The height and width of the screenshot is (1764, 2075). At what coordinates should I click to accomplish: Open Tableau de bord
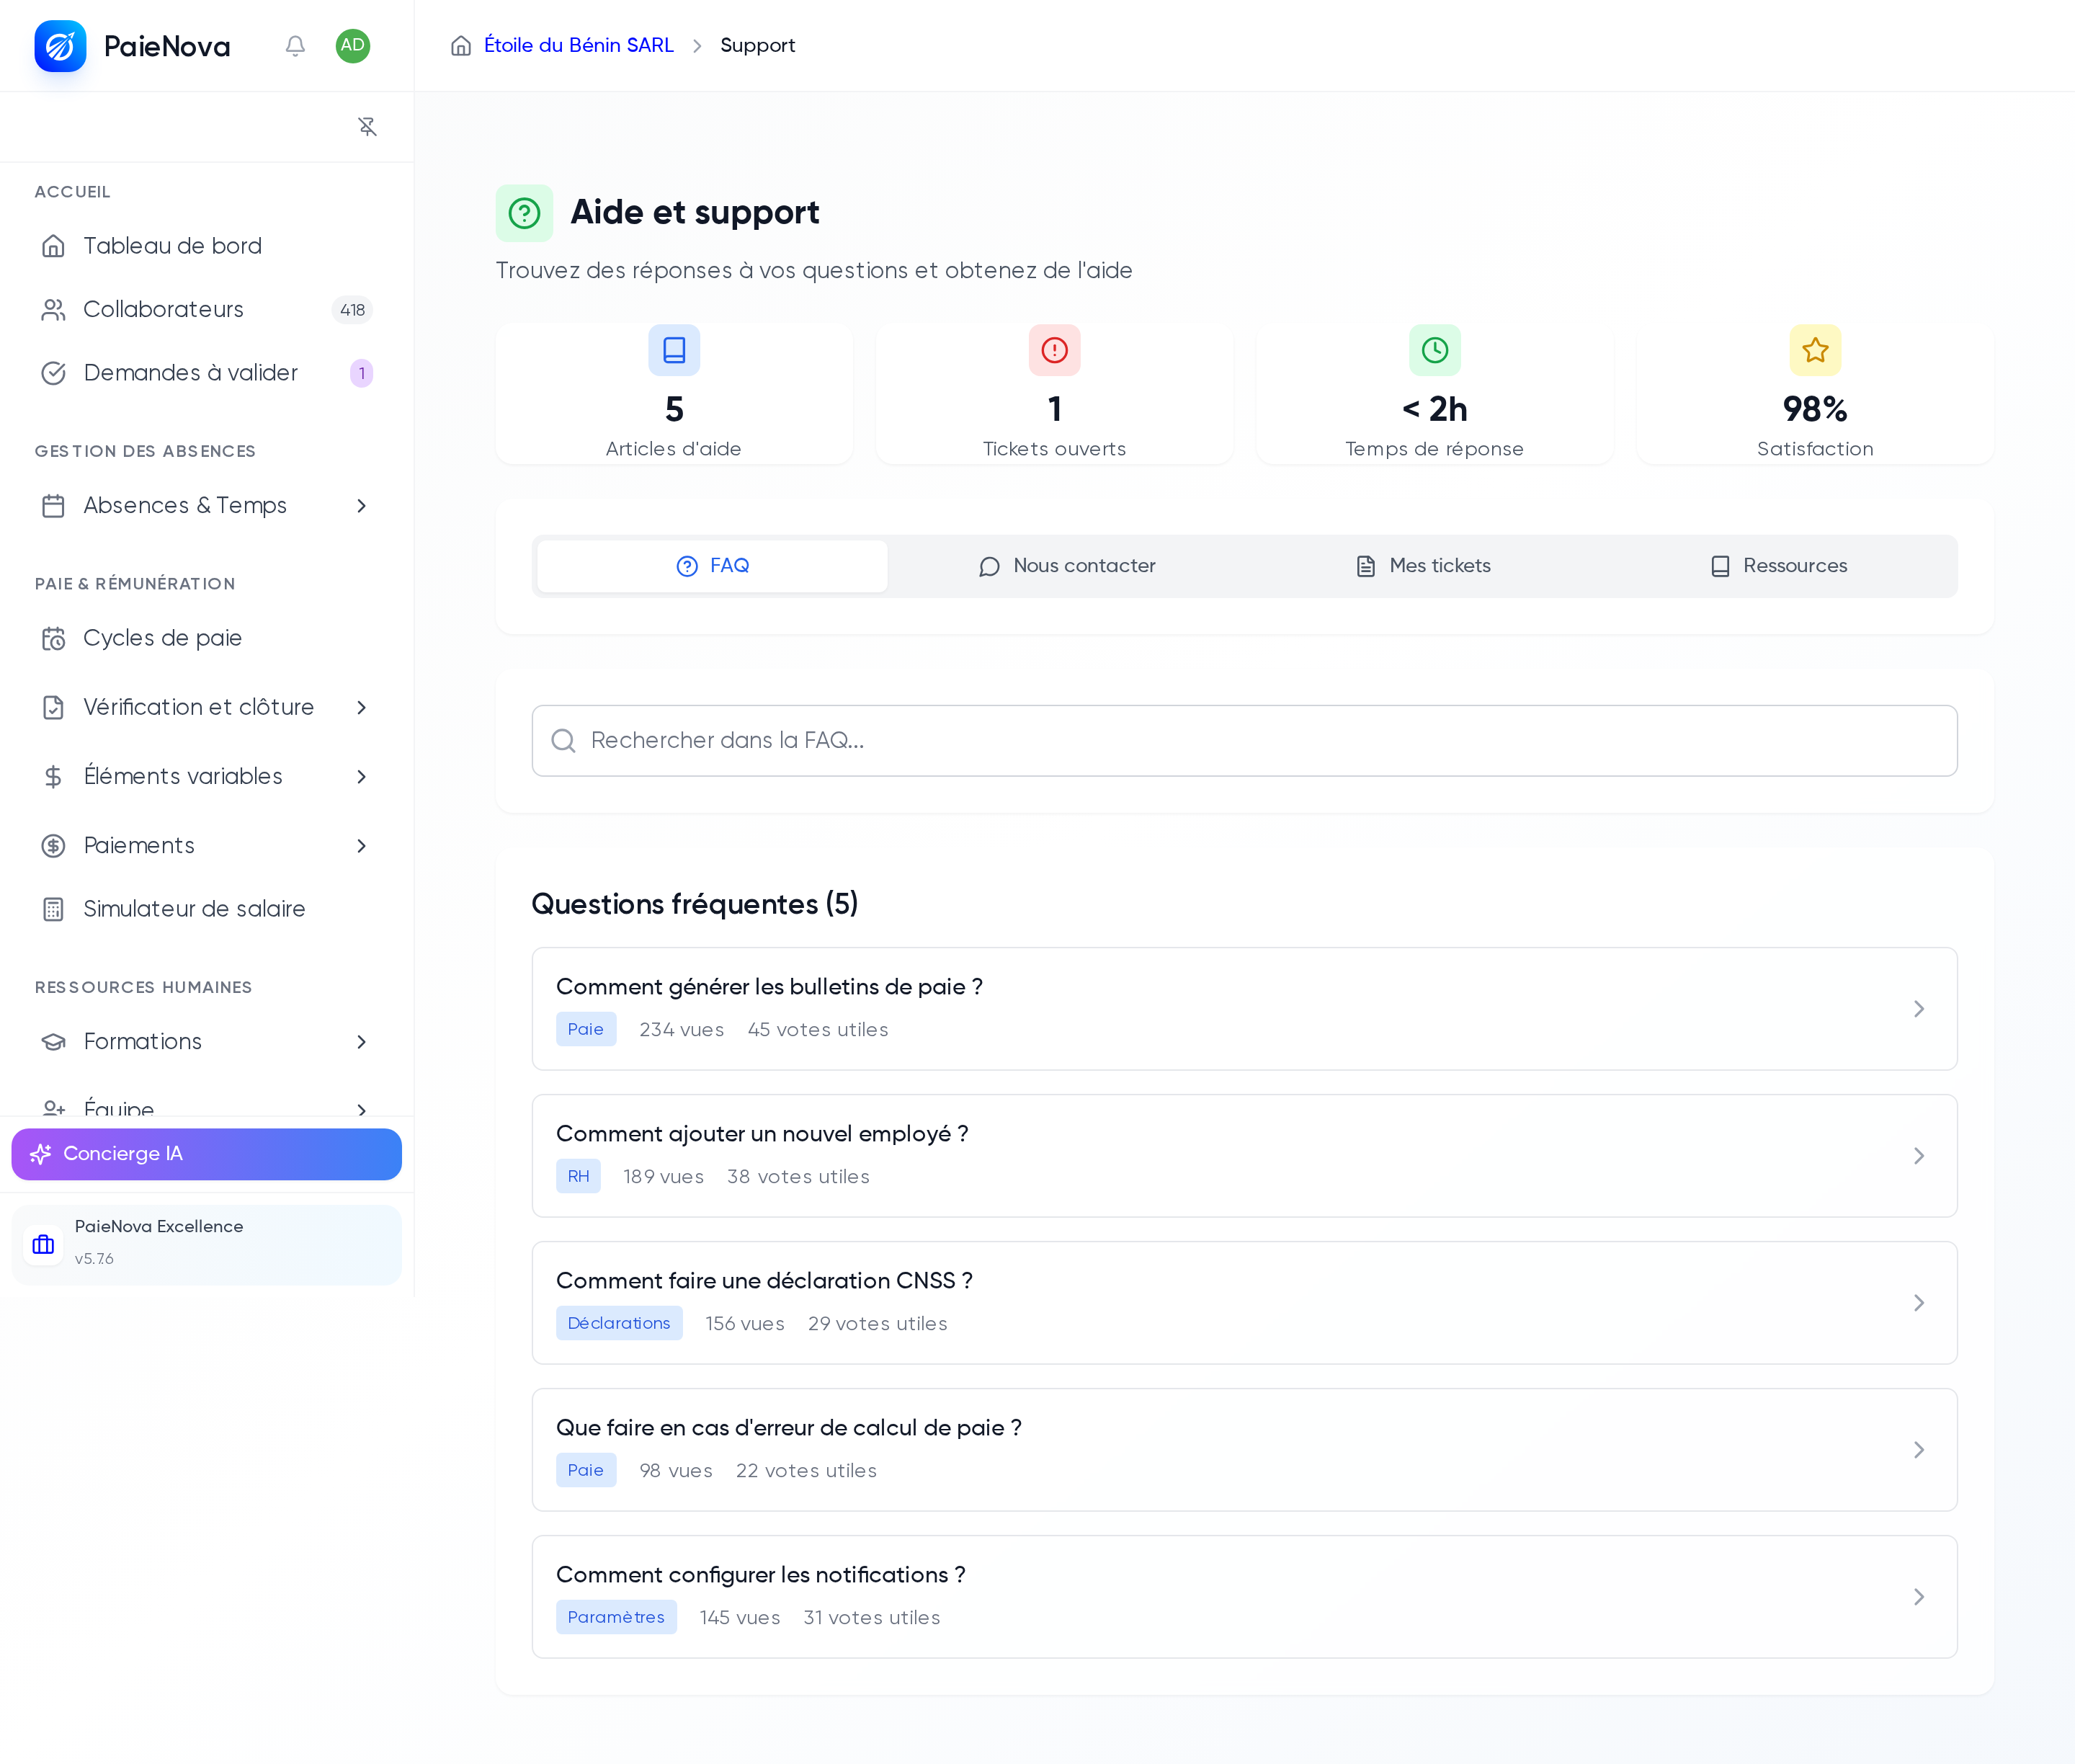207,246
